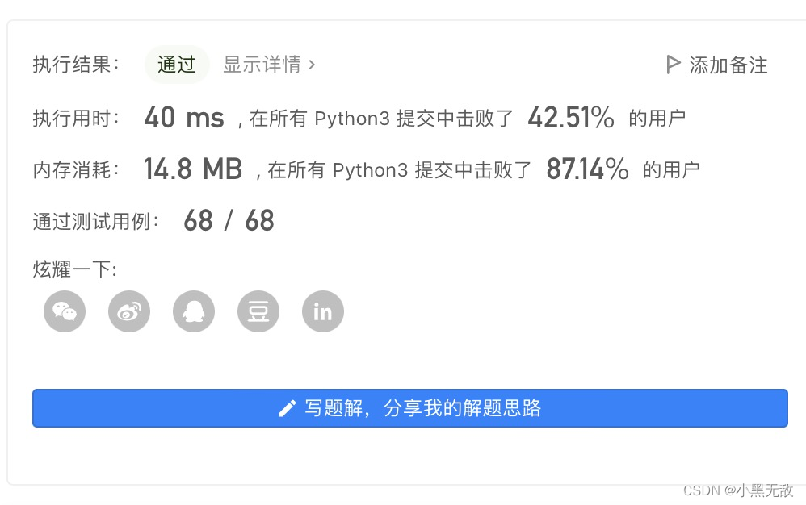Share result on Douban
Screen dimensions: 806x505
click(x=258, y=311)
